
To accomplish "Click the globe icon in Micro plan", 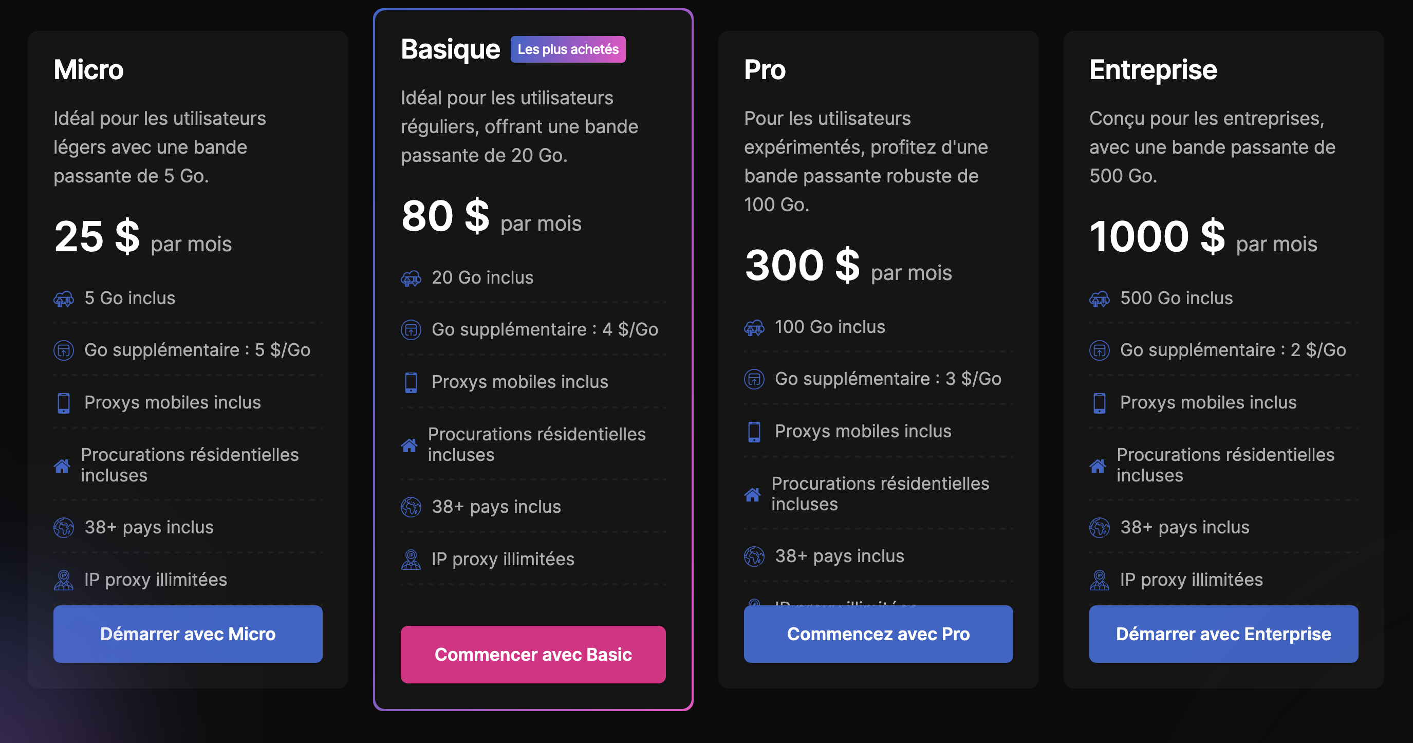I will [64, 528].
